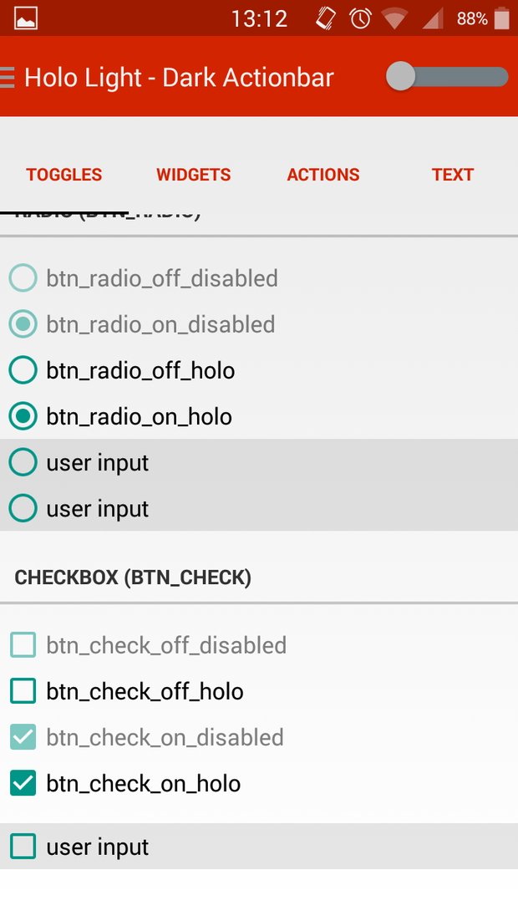Toggle the switch in the action bar

tap(447, 77)
